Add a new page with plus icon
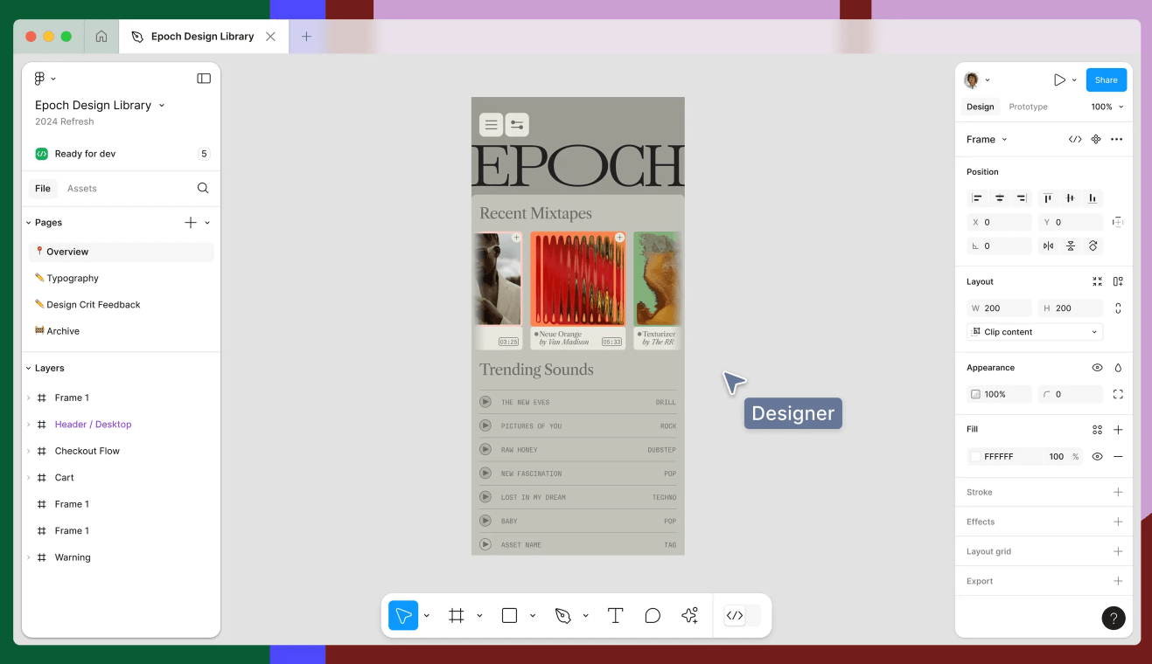 point(191,223)
